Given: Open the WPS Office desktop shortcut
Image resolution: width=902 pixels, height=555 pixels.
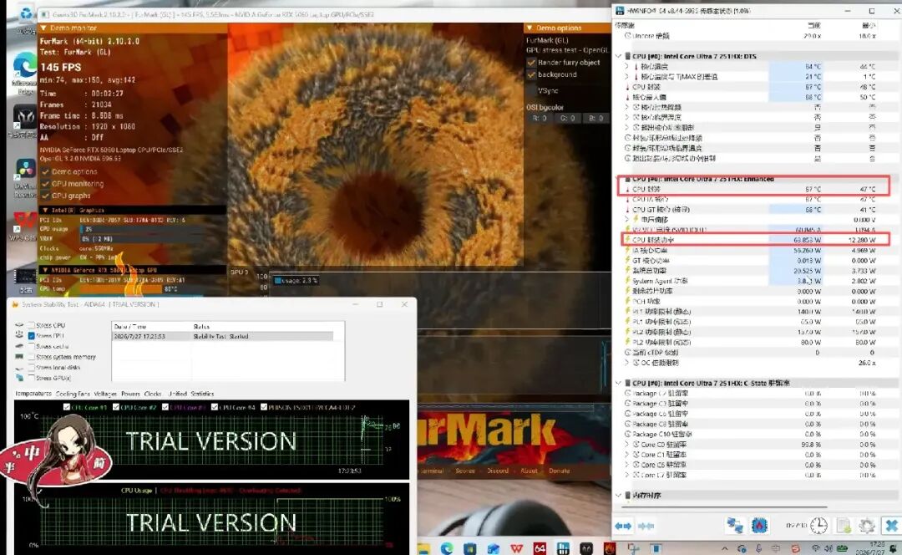Looking at the screenshot, I should pyautogui.click(x=25, y=226).
